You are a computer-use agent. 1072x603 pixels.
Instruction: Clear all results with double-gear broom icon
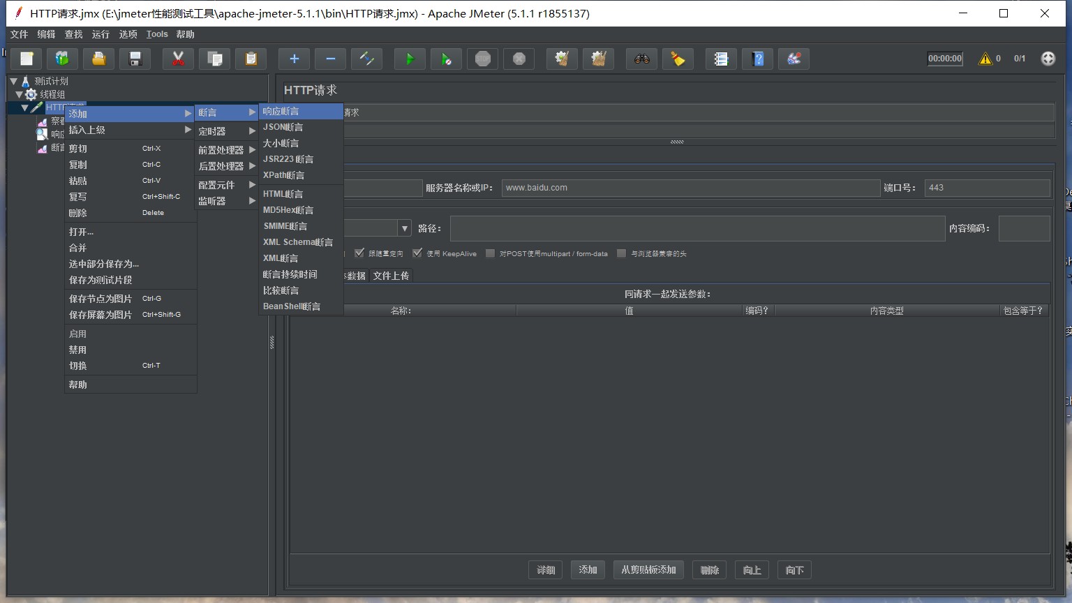point(598,59)
